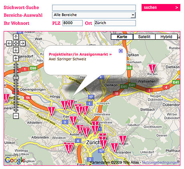The height and width of the screenshot is (169, 184).
Task: Pan the map up with arrow button
Action: tap(16, 36)
